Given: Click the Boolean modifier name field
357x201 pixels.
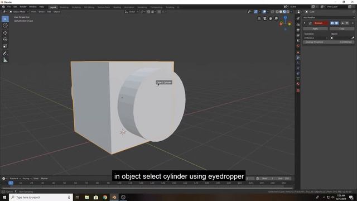Looking at the screenshot, I should (x=321, y=23).
